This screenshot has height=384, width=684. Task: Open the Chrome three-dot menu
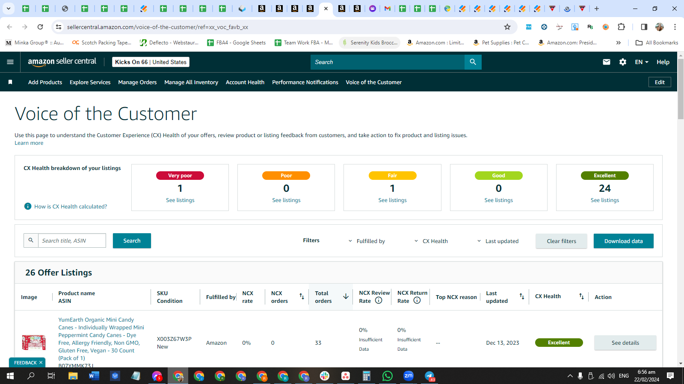pos(675,27)
